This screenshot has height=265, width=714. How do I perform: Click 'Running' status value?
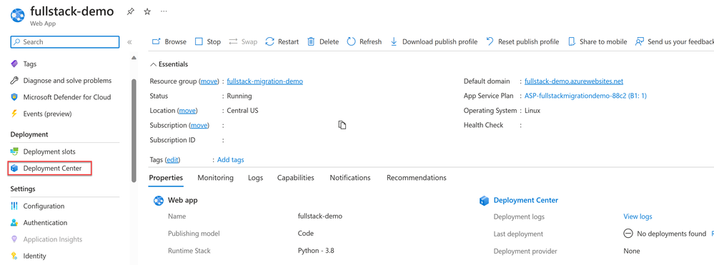tap(239, 96)
